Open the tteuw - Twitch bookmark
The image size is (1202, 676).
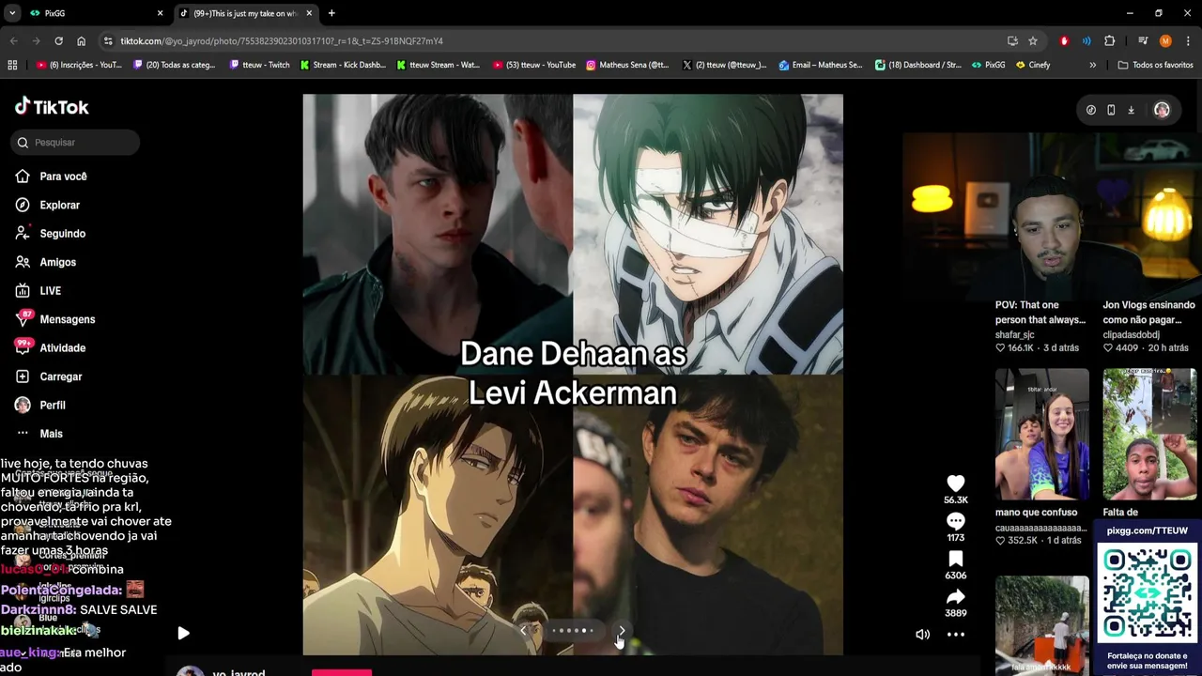pos(259,65)
